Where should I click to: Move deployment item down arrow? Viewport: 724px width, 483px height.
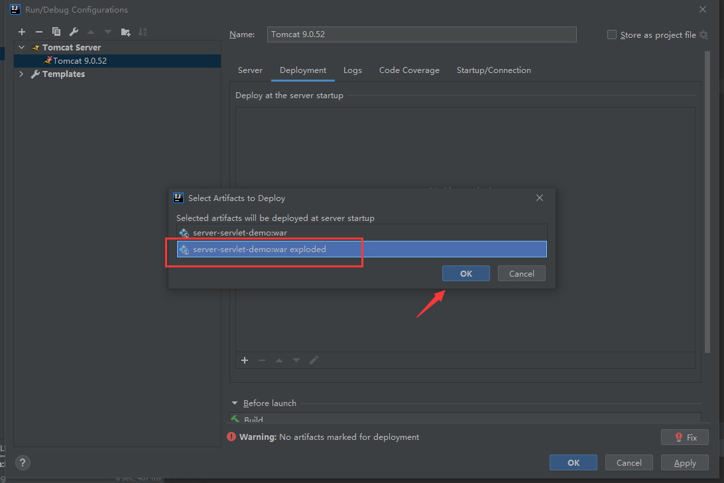[x=296, y=360]
